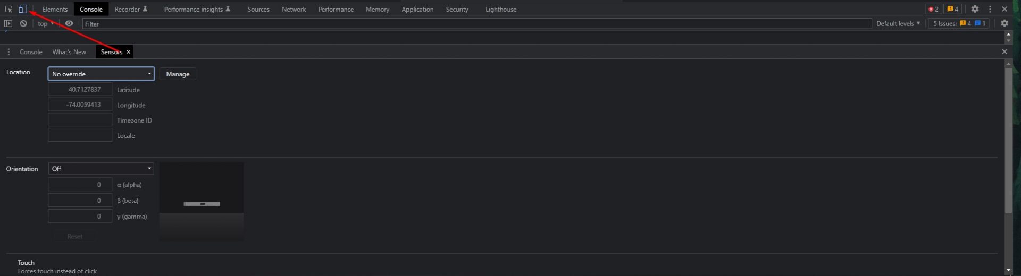Switch to the Elements tab
Screen dimensions: 1021x276
pyautogui.click(x=55, y=9)
